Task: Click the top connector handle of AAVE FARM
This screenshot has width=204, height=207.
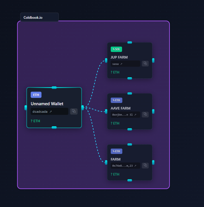Action: point(130,93)
